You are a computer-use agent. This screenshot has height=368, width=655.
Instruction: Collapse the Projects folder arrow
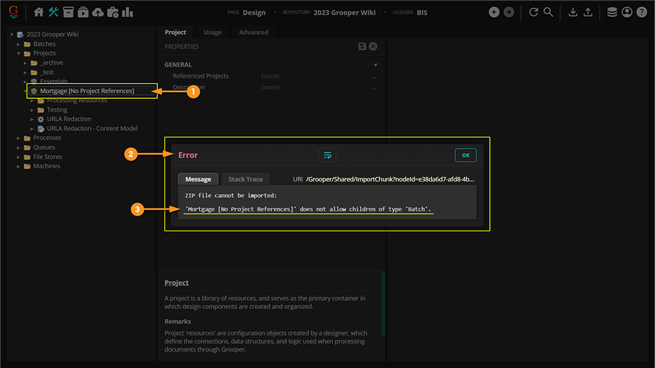pos(18,54)
